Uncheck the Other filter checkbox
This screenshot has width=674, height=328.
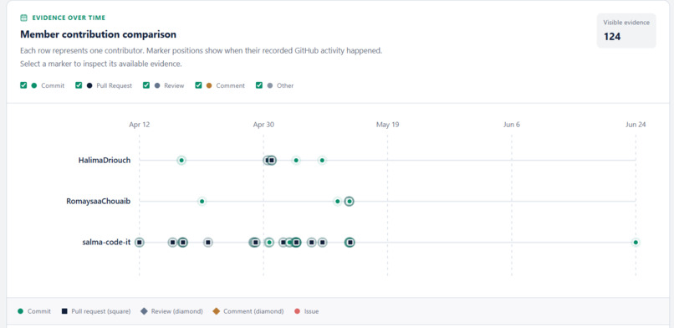click(258, 85)
